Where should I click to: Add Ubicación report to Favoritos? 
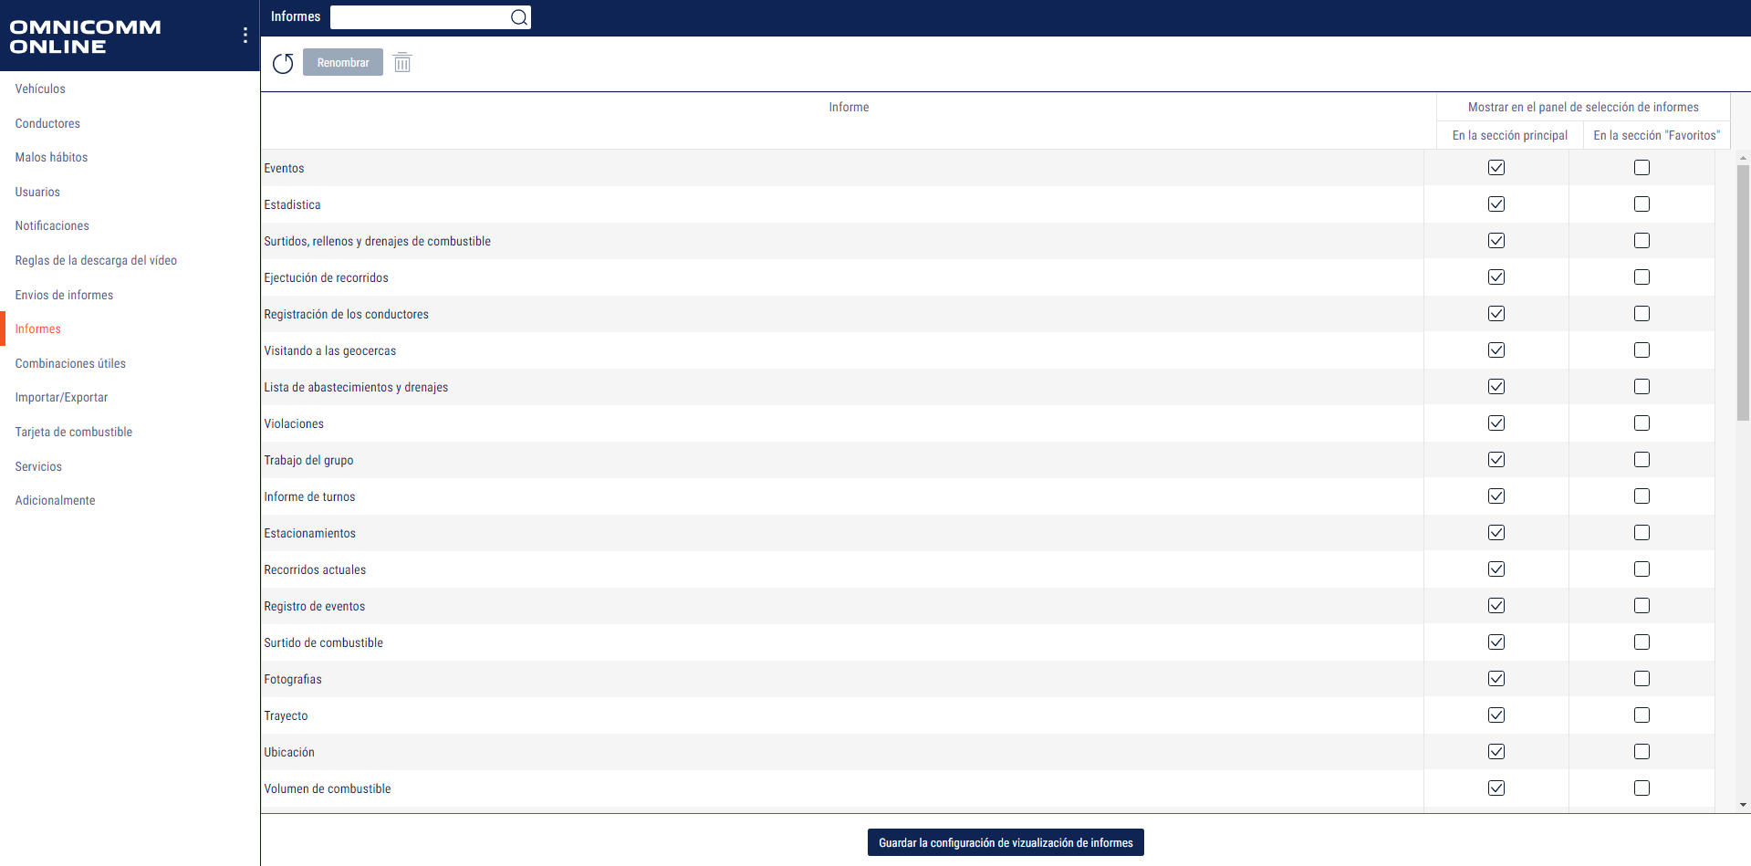1642,751
